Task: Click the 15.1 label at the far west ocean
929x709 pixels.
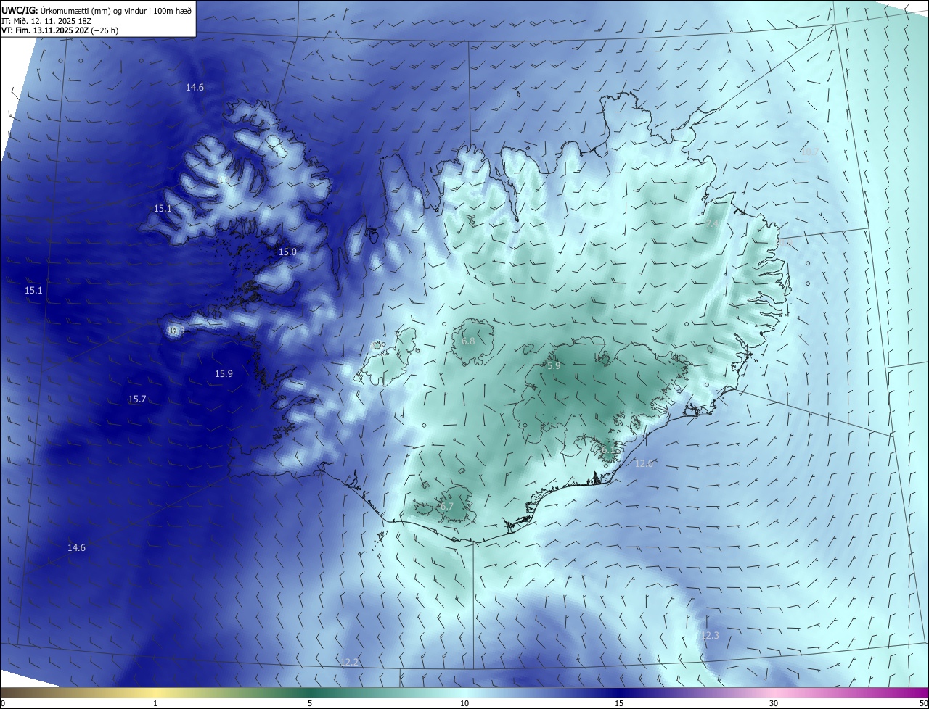Action: (33, 290)
